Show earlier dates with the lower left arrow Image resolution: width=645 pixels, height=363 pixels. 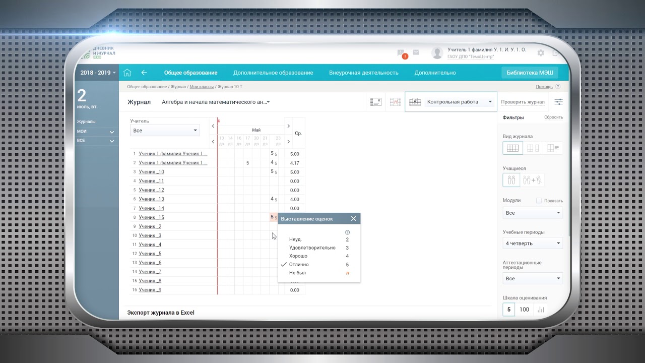point(213,142)
